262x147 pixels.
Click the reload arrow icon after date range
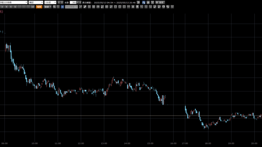[138, 2]
